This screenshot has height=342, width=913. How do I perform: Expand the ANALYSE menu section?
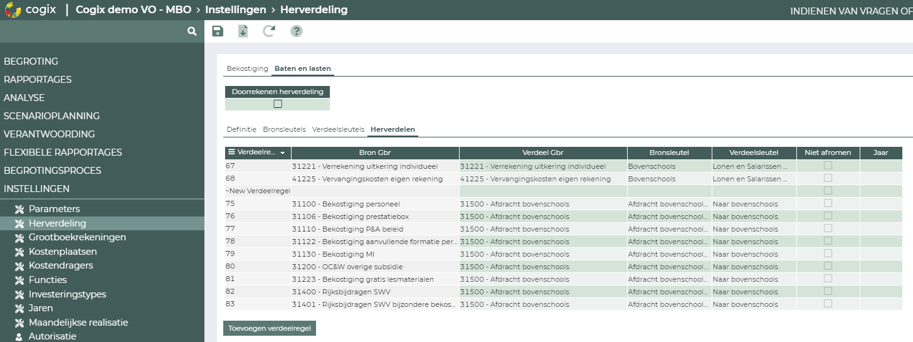click(x=24, y=98)
